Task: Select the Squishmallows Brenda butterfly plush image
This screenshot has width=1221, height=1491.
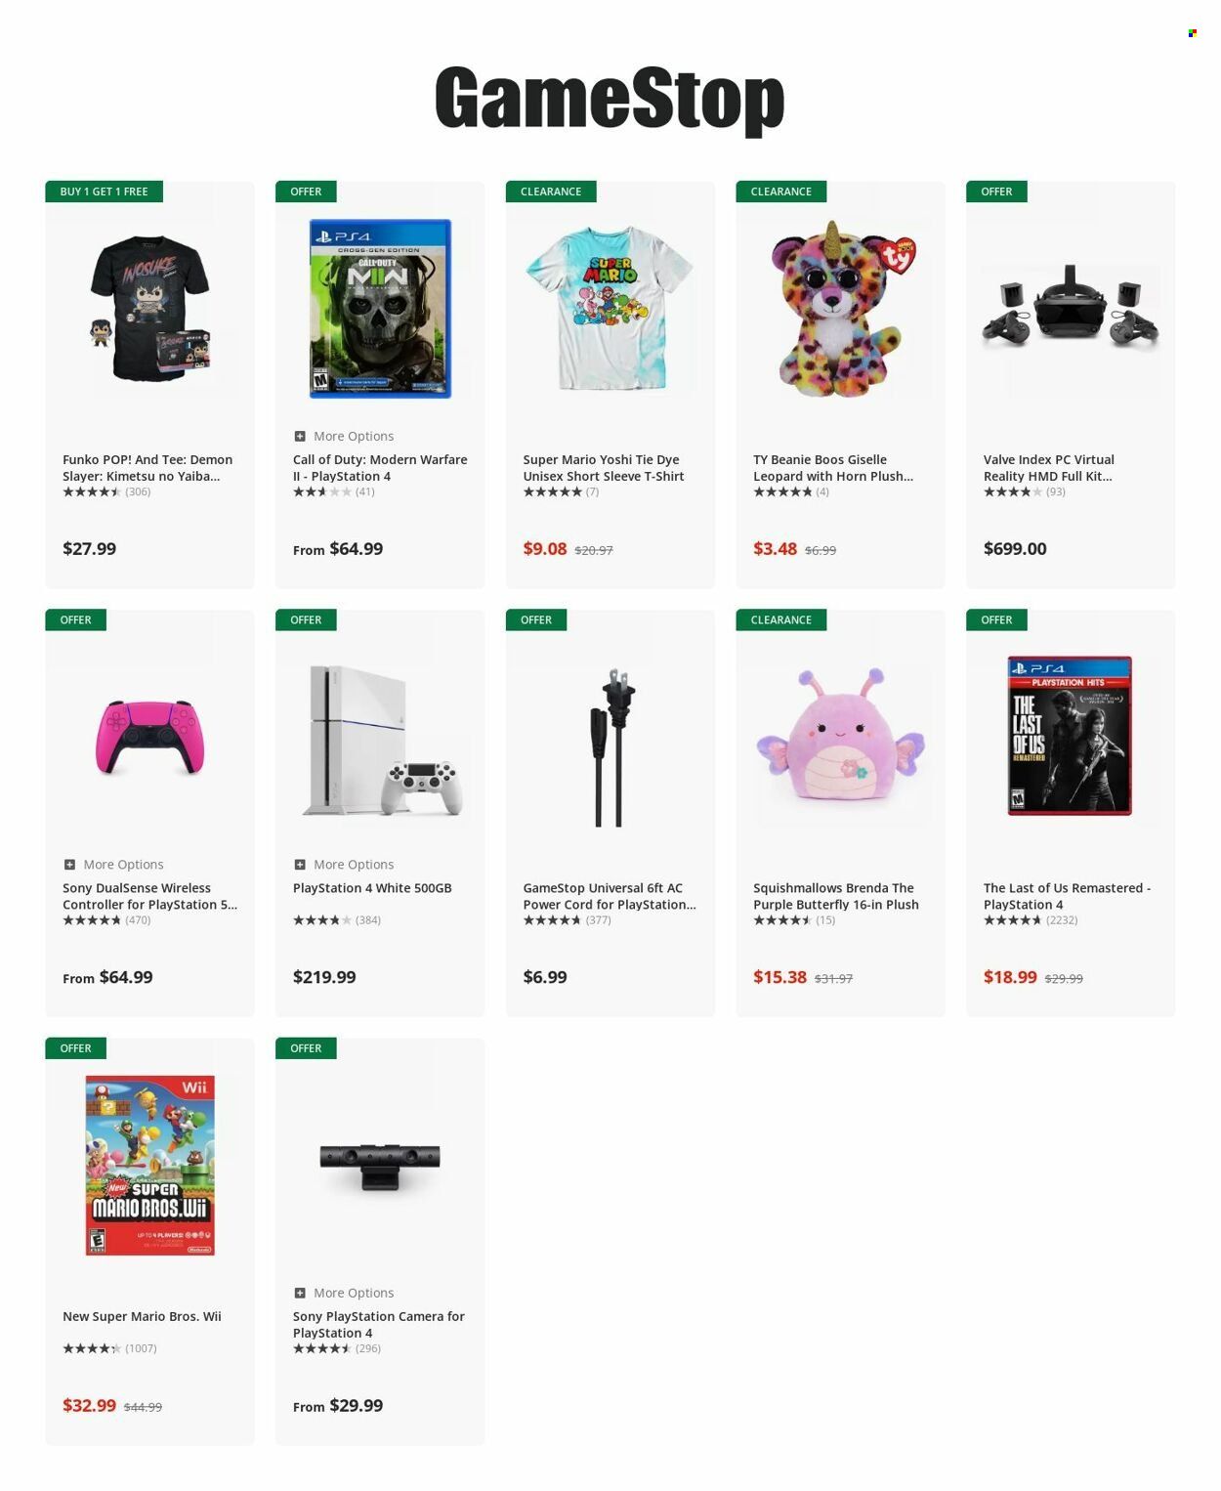Action: [x=840, y=735]
